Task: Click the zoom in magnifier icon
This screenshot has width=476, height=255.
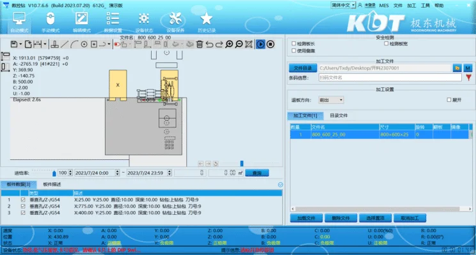Action: pos(229,44)
